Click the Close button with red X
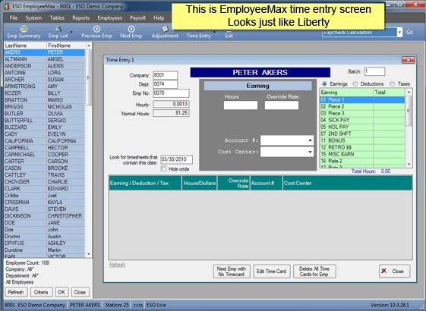 pyautogui.click(x=394, y=271)
